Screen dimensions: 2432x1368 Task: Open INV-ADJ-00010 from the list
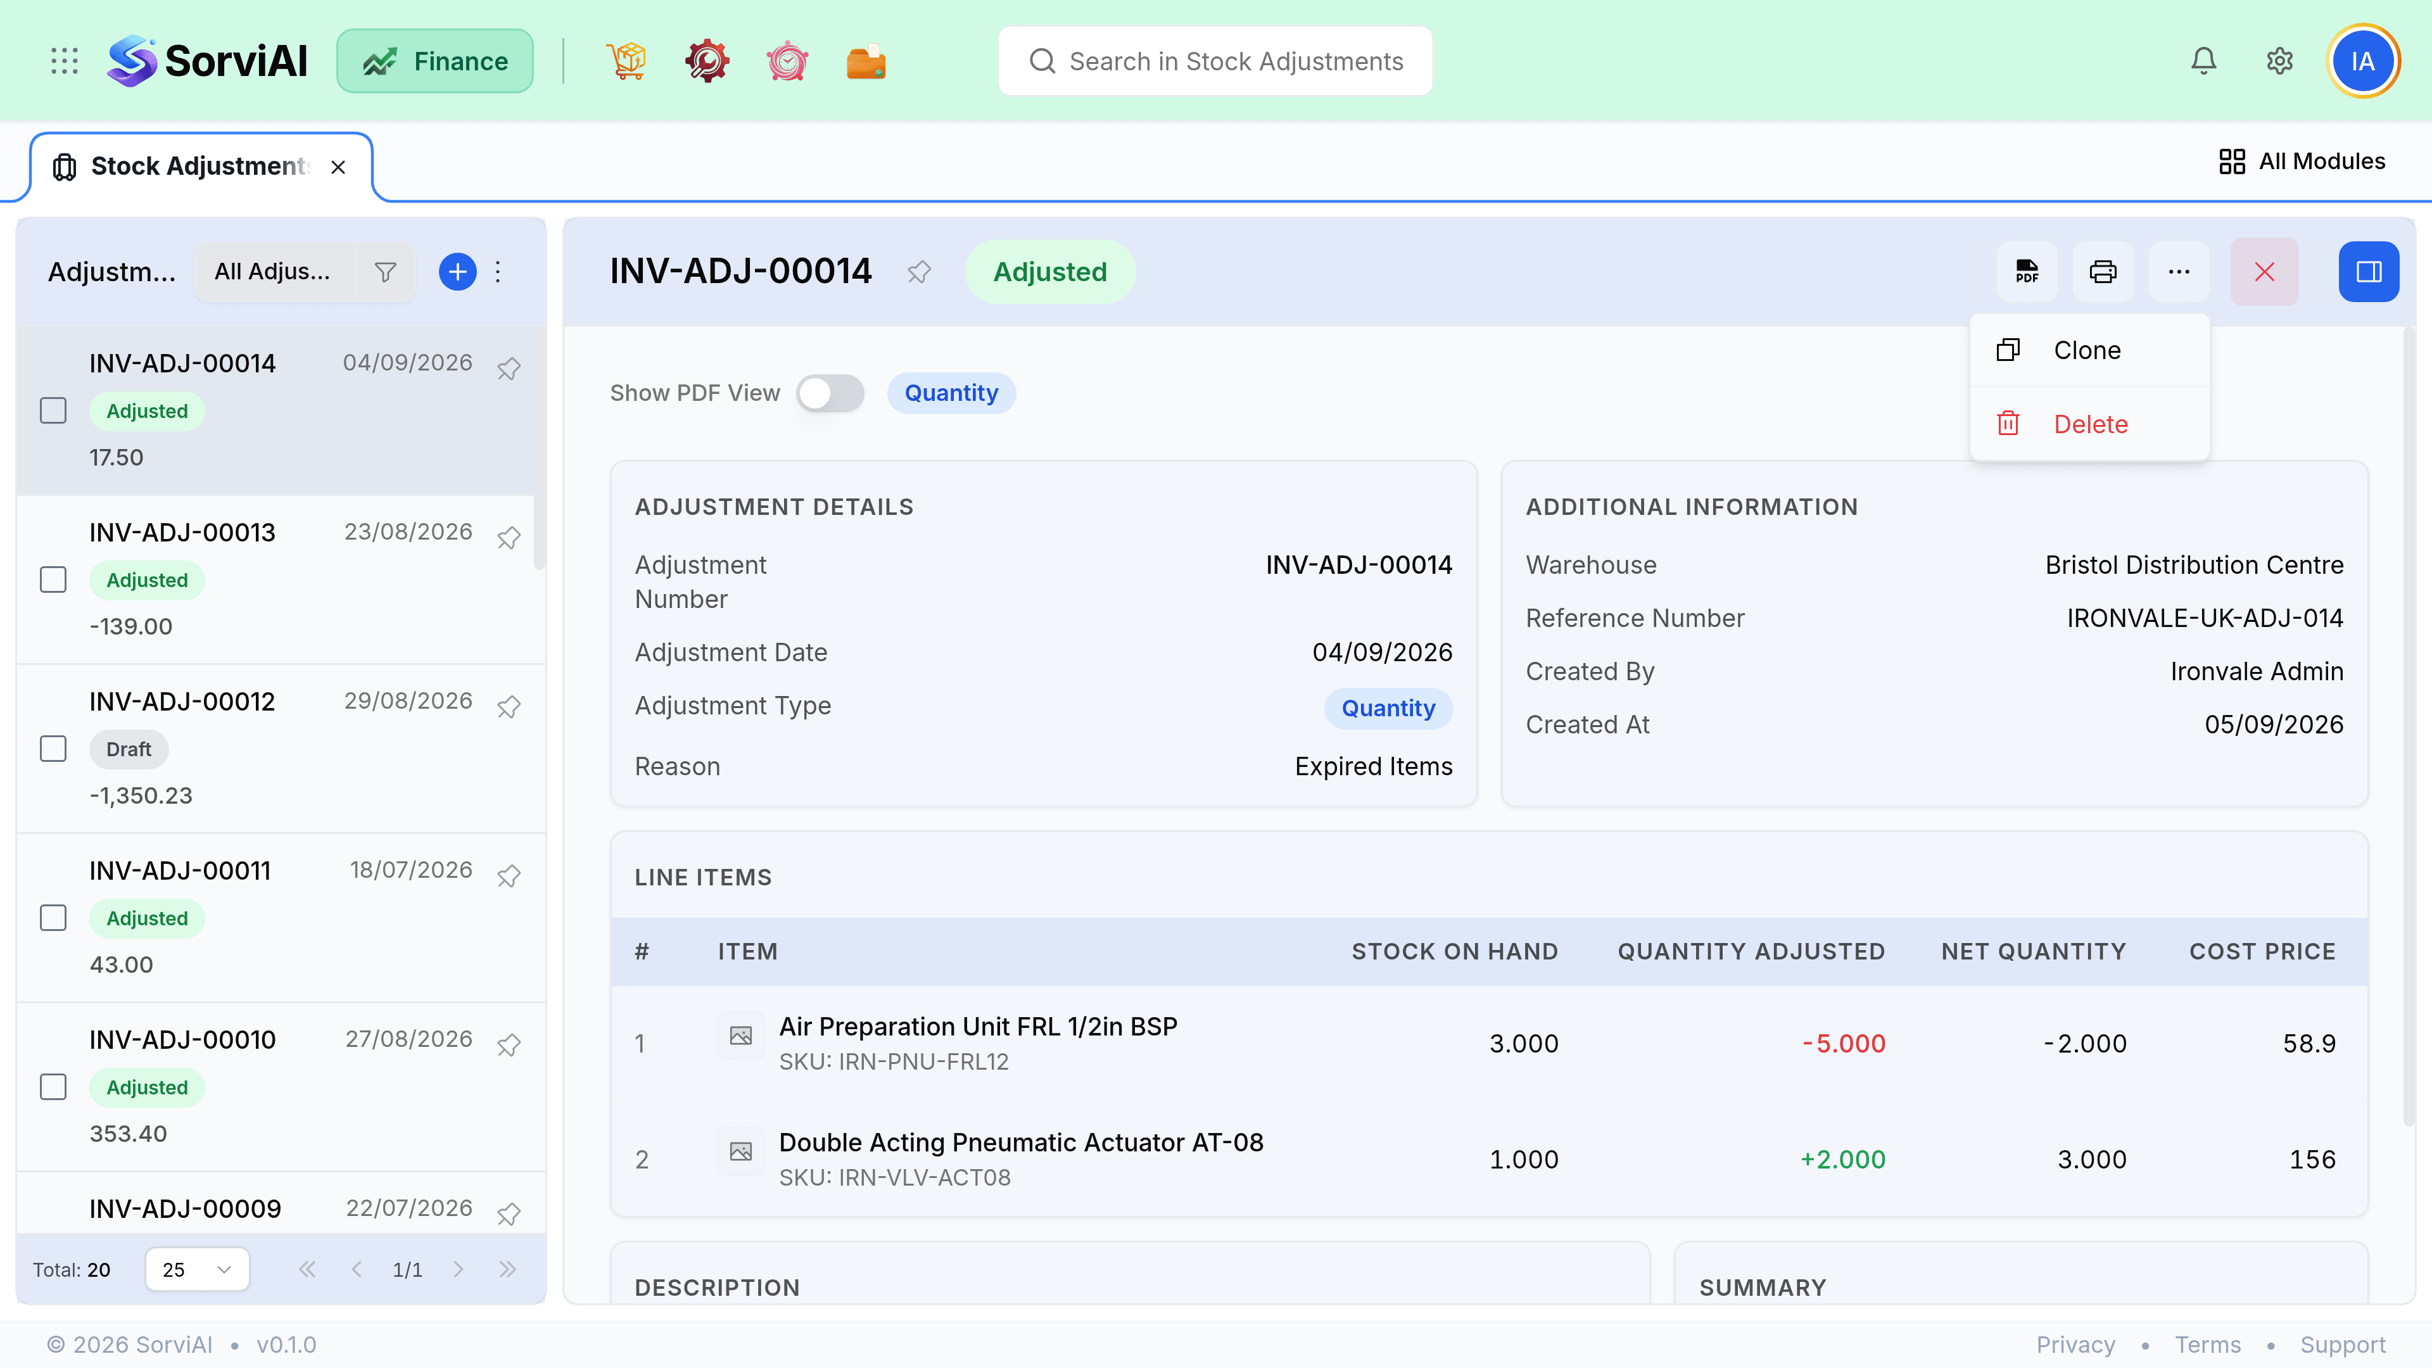point(281,1087)
